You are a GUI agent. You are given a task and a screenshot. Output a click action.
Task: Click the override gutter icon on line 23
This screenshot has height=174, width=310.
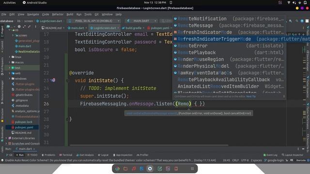pos(53,80)
